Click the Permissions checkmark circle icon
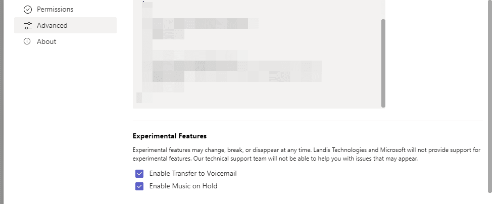497x204 pixels. point(28,10)
